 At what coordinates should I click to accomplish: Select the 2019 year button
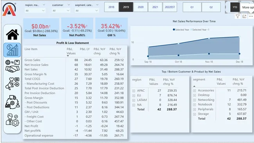[x=126, y=7]
